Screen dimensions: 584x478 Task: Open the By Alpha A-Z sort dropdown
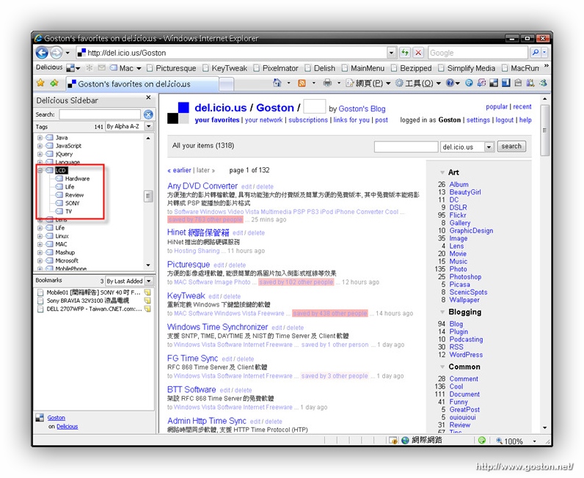click(x=149, y=127)
